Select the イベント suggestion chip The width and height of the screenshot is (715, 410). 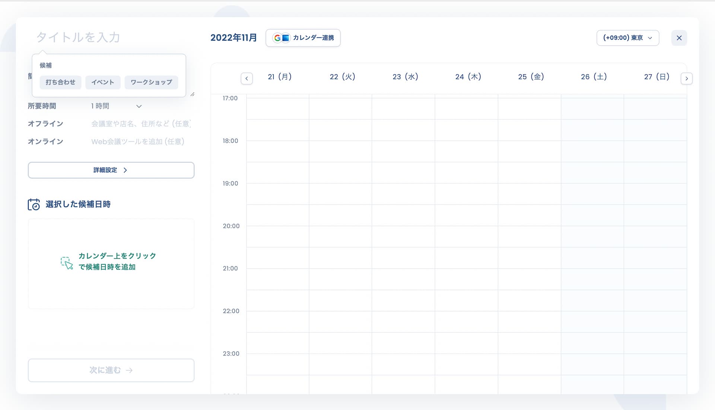103,82
